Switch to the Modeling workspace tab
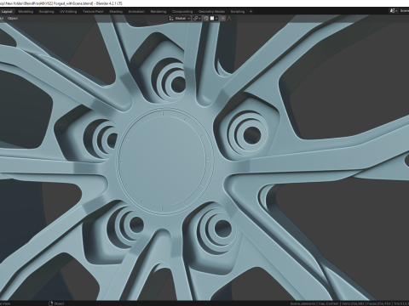The width and height of the screenshot is (409, 306). (x=26, y=12)
